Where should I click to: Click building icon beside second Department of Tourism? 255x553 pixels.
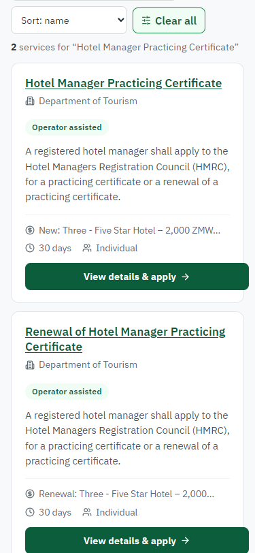pyautogui.click(x=30, y=365)
